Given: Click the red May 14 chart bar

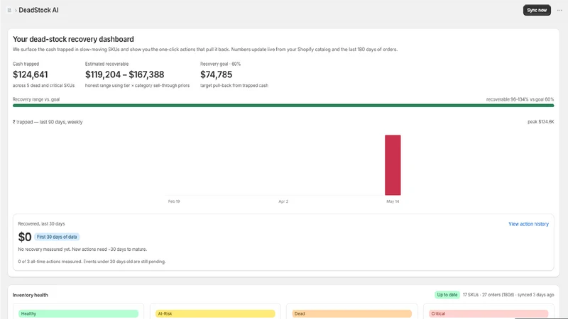Looking at the screenshot, I should (x=393, y=165).
